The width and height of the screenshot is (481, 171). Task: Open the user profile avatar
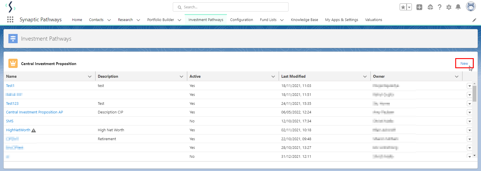point(471,7)
